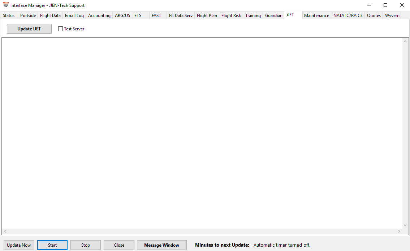The width and height of the screenshot is (410, 251).
Task: Maximize the Interface Manager window
Action: click(385, 5)
